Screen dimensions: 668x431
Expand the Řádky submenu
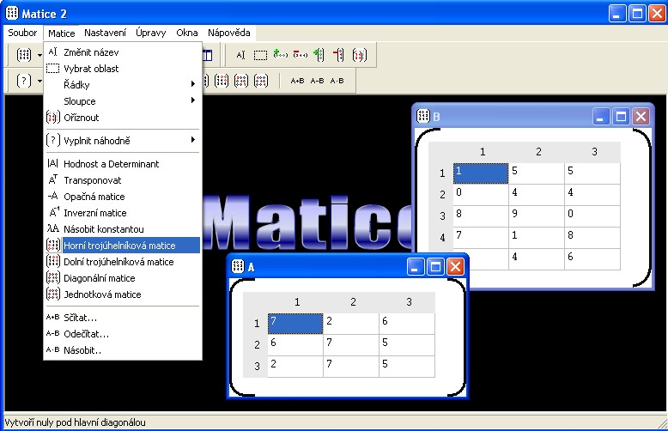[x=122, y=85]
